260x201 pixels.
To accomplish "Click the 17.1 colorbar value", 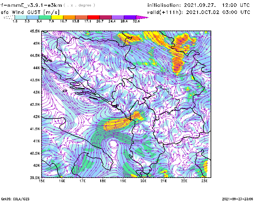I will pos(87,21).
